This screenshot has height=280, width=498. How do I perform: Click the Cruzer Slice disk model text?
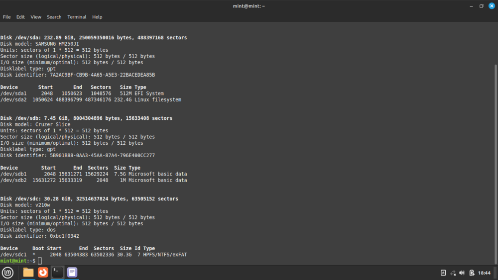coord(53,124)
